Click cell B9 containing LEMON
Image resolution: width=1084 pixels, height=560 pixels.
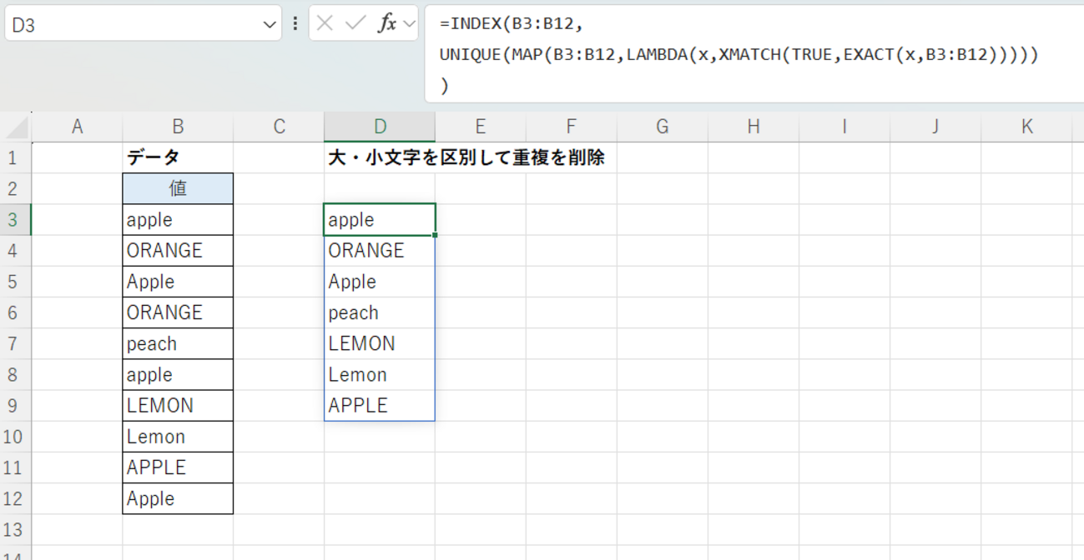pyautogui.click(x=178, y=406)
